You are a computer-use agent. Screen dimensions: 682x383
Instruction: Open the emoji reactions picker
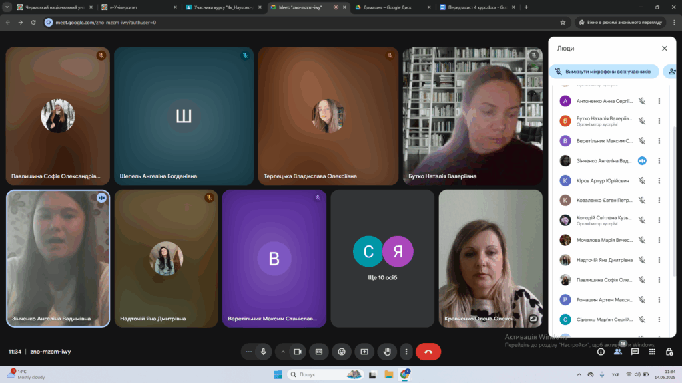(342, 351)
